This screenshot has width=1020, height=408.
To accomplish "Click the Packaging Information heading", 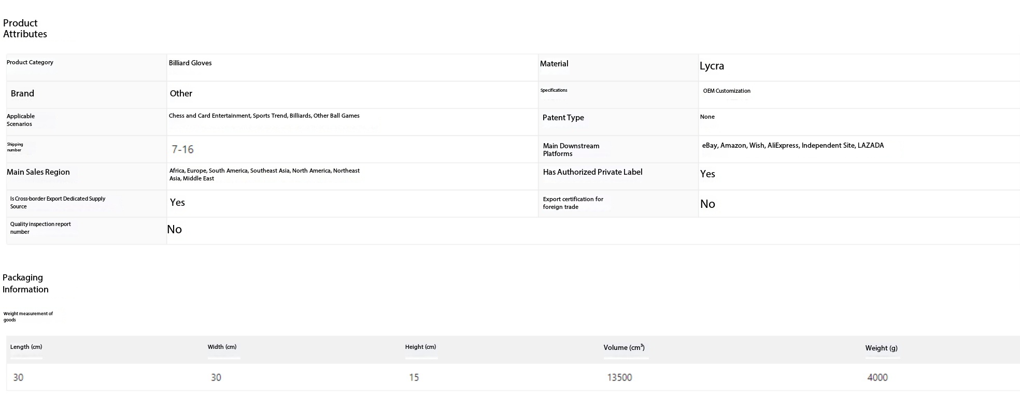I will click(x=25, y=284).
